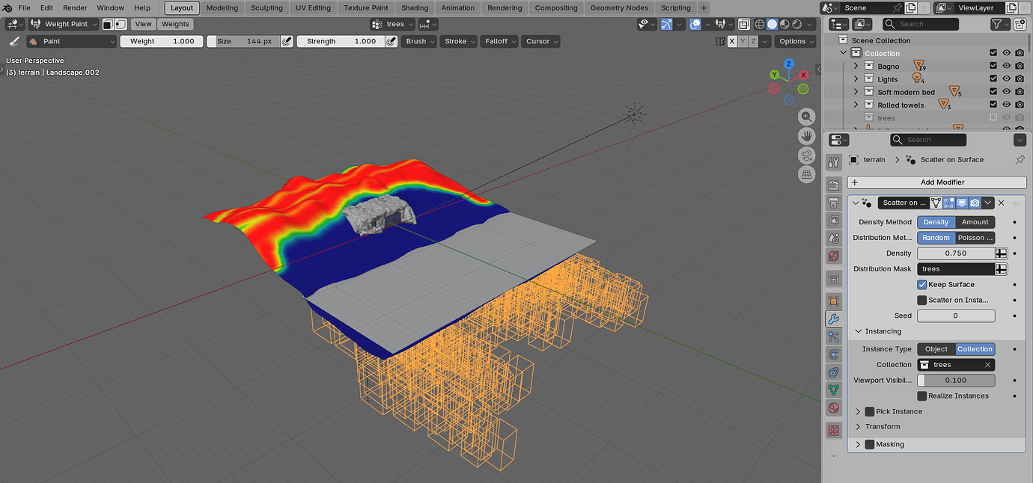
Task: Toggle modifier show in viewport
Action: coord(962,203)
